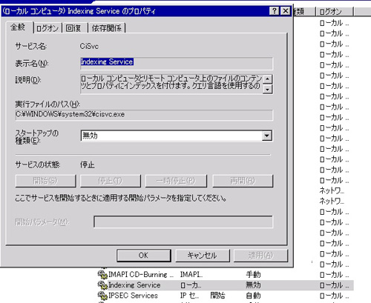Click the 適用(A) button
Screen dimensions: 371x303
click(260, 256)
